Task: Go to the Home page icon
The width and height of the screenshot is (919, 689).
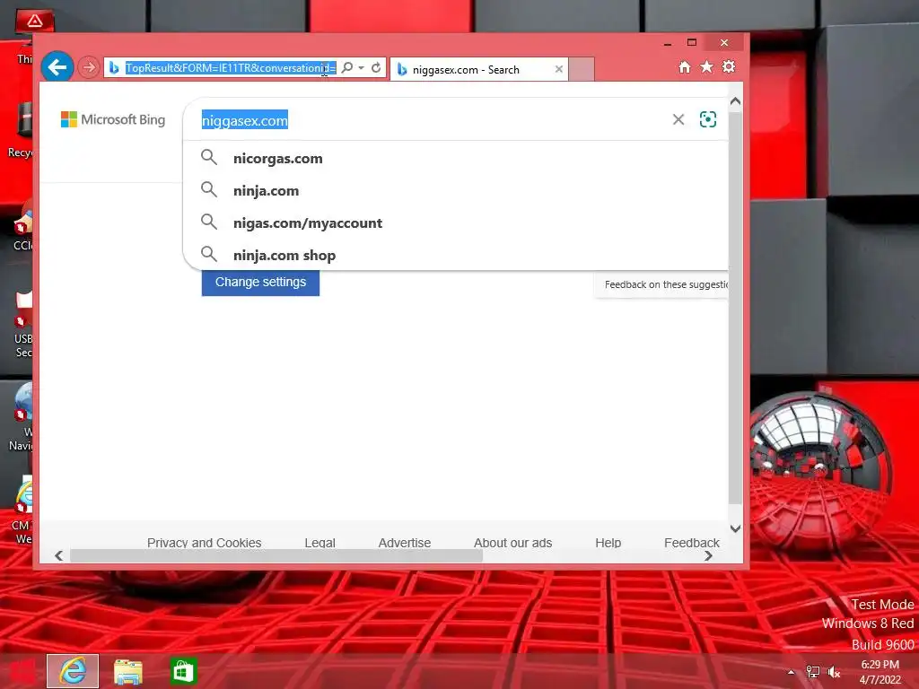Action: (685, 66)
